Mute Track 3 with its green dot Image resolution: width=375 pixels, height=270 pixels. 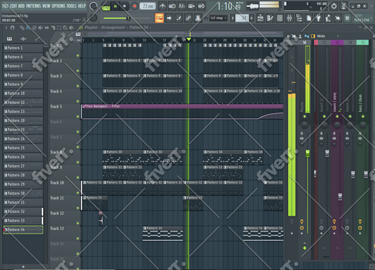pos(78,86)
